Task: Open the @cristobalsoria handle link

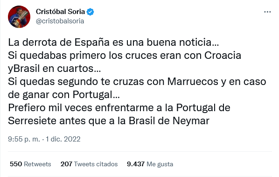Action: 60,21
